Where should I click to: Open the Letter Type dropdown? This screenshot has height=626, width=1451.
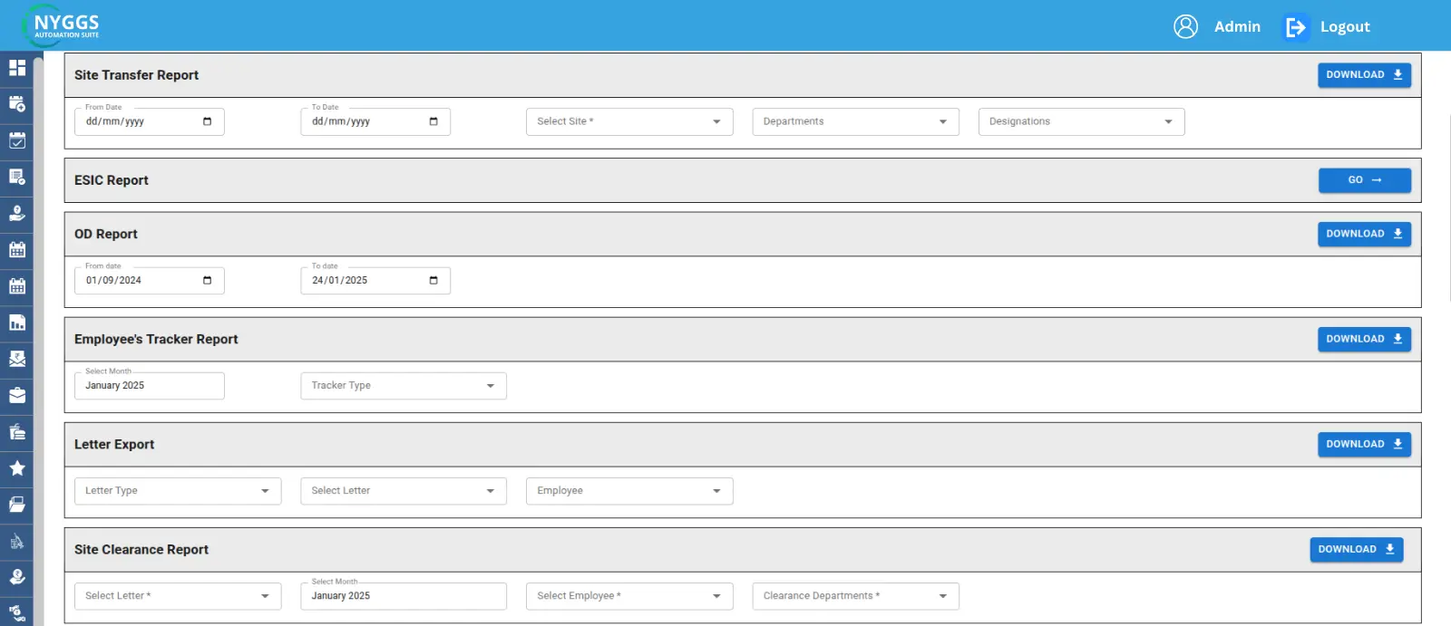178,491
